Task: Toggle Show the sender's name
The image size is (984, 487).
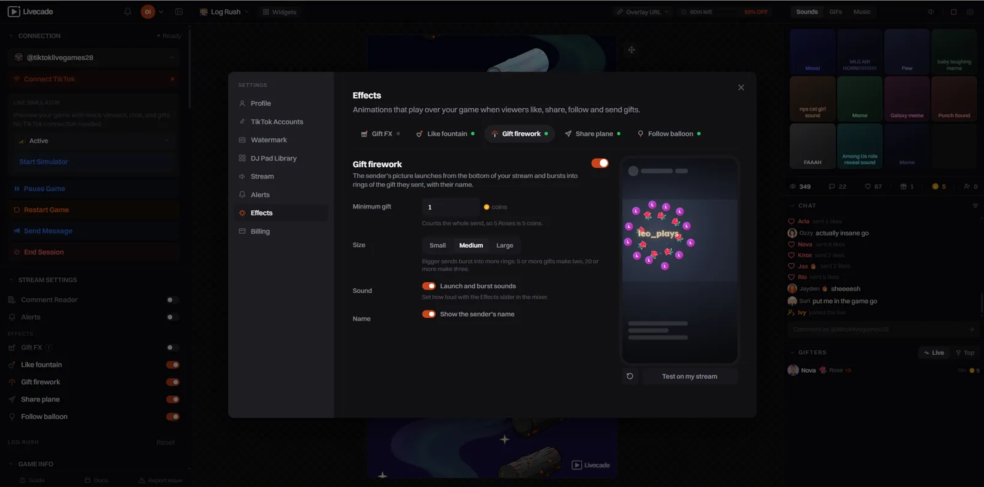Action: click(x=429, y=314)
